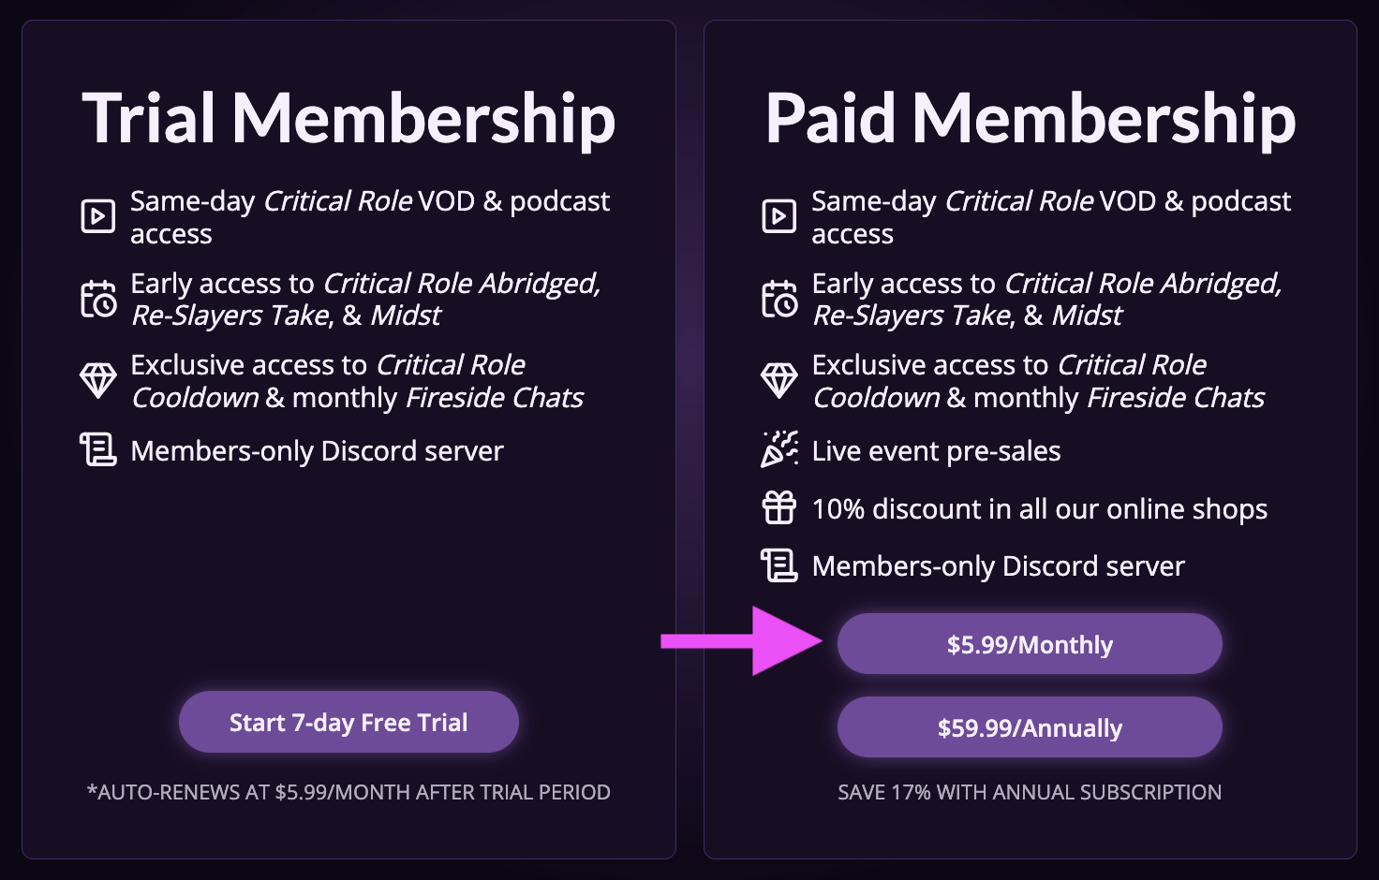
Task: Click the Paid Membership heading
Action: [x=1030, y=119]
